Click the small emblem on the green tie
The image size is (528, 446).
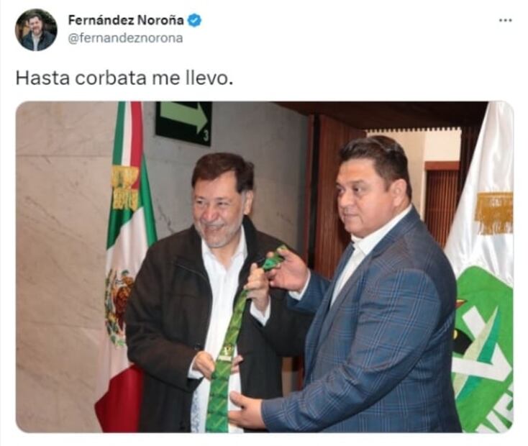pos(227,353)
